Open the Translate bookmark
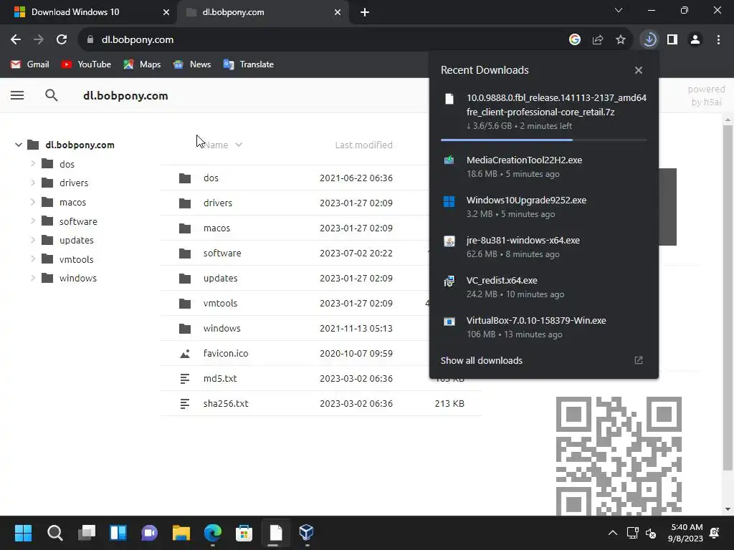This screenshot has width=734, height=550. pyautogui.click(x=249, y=64)
